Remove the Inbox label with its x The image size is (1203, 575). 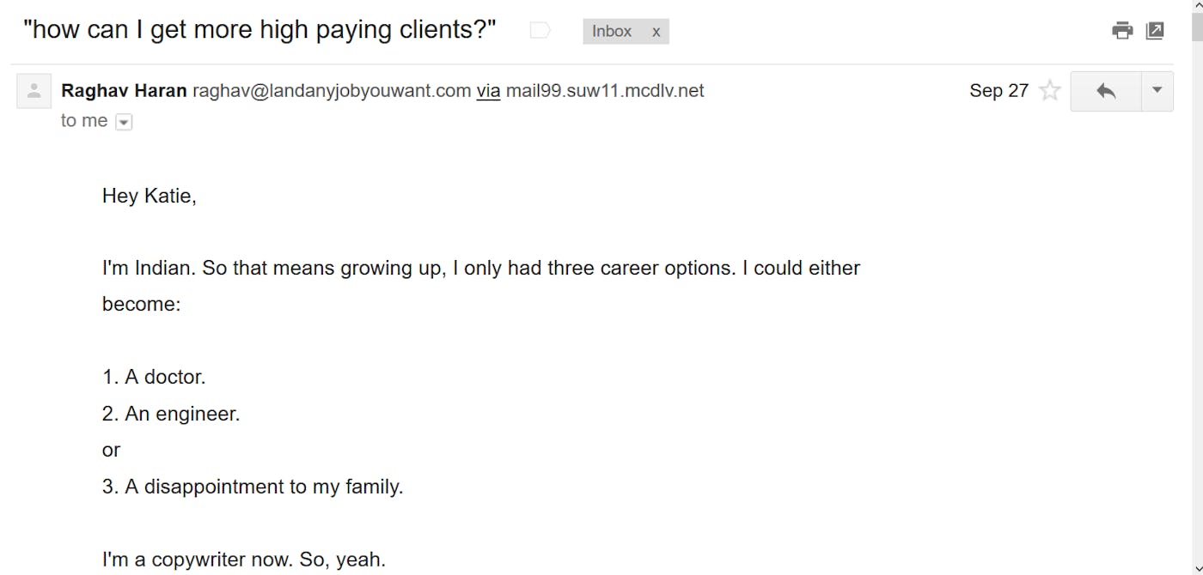point(656,32)
